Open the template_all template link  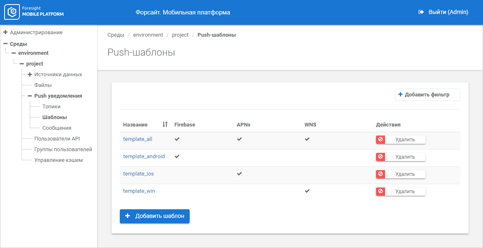(x=138, y=139)
